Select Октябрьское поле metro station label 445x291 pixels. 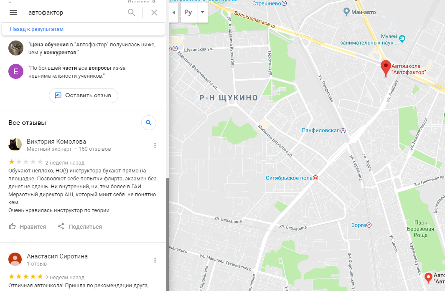(x=292, y=178)
